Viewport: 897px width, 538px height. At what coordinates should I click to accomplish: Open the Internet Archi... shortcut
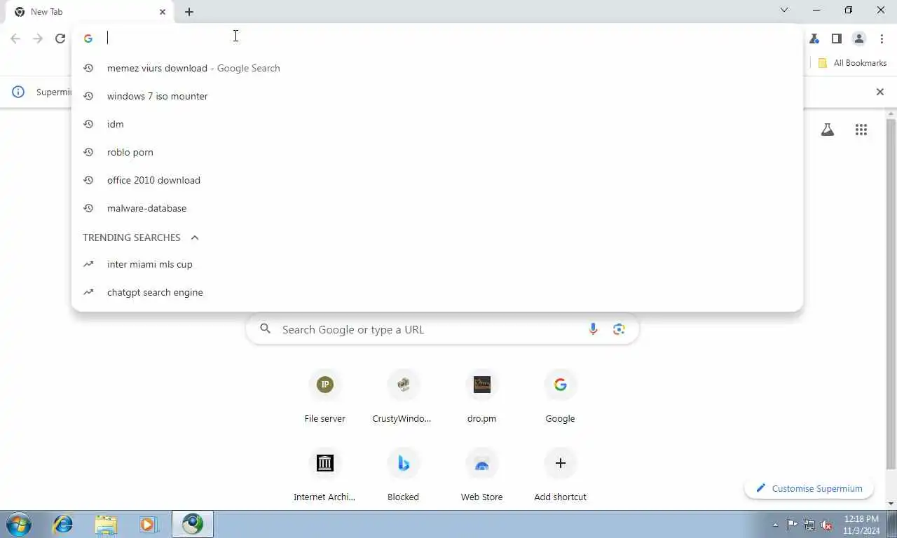[x=324, y=476]
